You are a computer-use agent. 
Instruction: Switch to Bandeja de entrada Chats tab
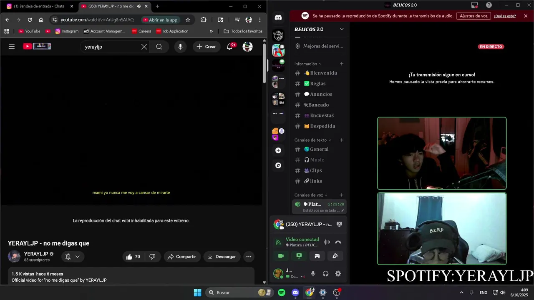pyautogui.click(x=39, y=6)
